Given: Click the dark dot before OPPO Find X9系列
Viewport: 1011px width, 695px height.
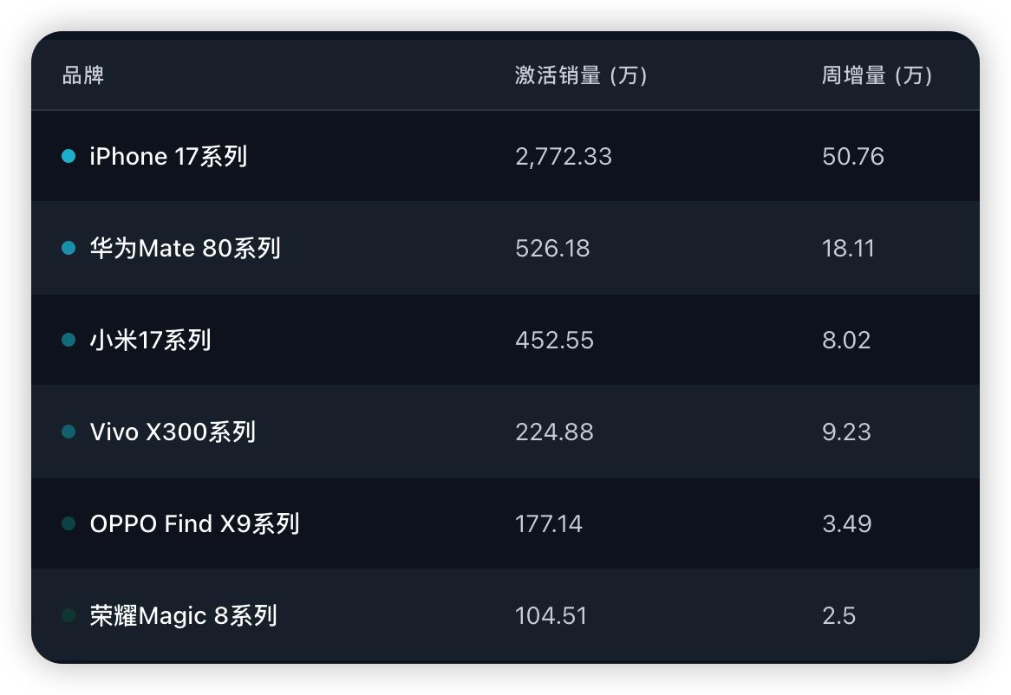Looking at the screenshot, I should (69, 524).
